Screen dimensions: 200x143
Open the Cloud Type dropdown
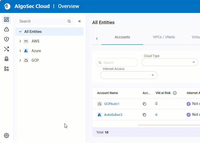pyautogui.click(x=170, y=62)
